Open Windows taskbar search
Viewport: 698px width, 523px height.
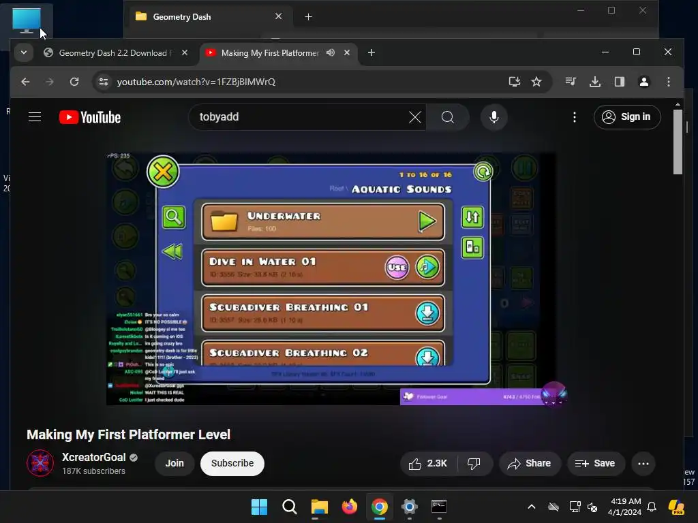click(x=289, y=507)
